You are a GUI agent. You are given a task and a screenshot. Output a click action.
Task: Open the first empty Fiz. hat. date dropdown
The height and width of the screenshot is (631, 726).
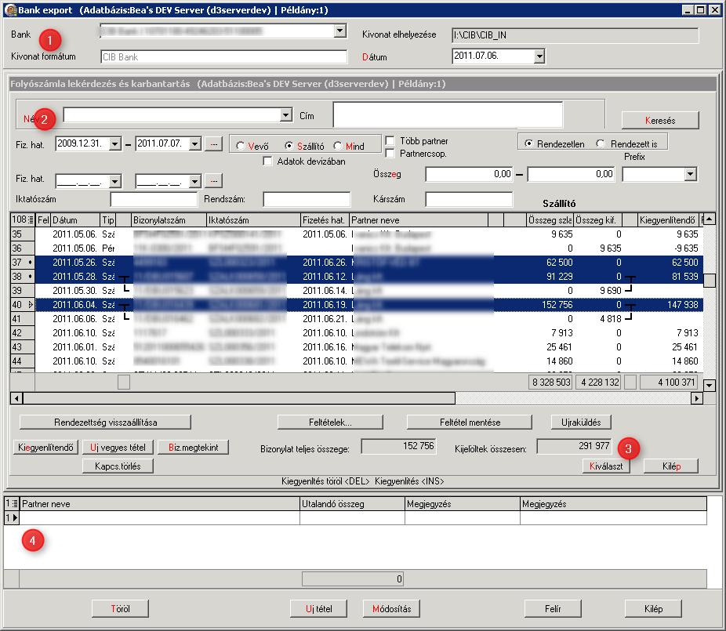coord(114,181)
